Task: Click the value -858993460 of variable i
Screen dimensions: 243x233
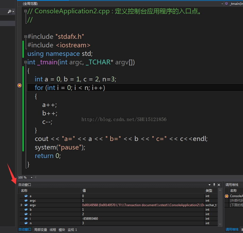Action: tap(90, 219)
